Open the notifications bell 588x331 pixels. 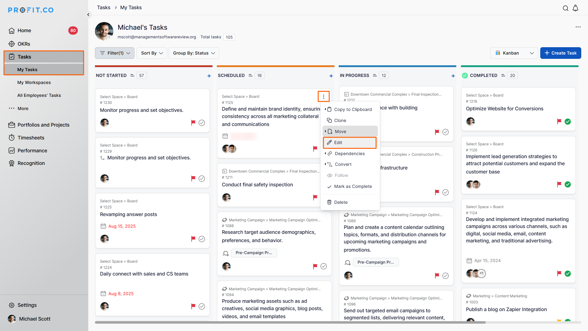coord(575,8)
